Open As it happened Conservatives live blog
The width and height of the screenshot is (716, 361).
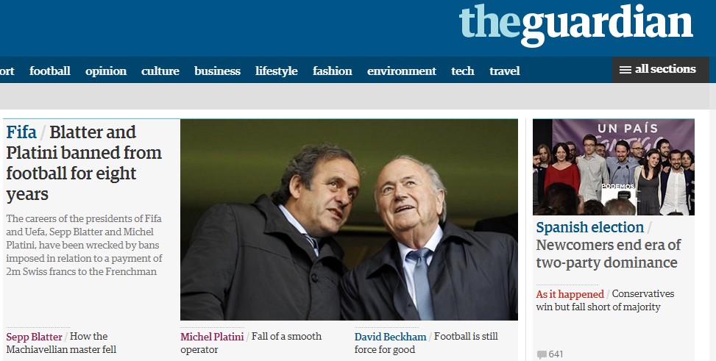pyautogui.click(x=605, y=300)
